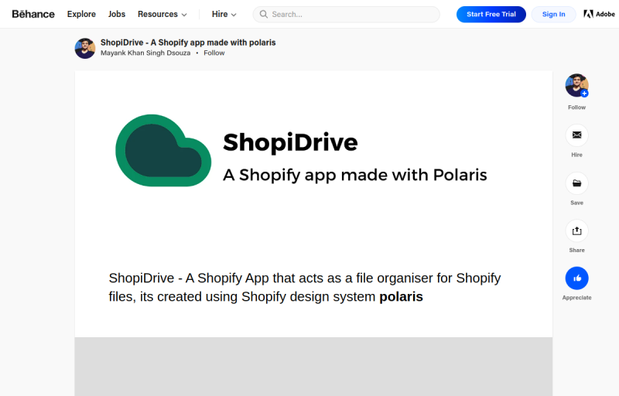Click the envelope Hire icon
The image size is (619, 396).
pyautogui.click(x=576, y=135)
